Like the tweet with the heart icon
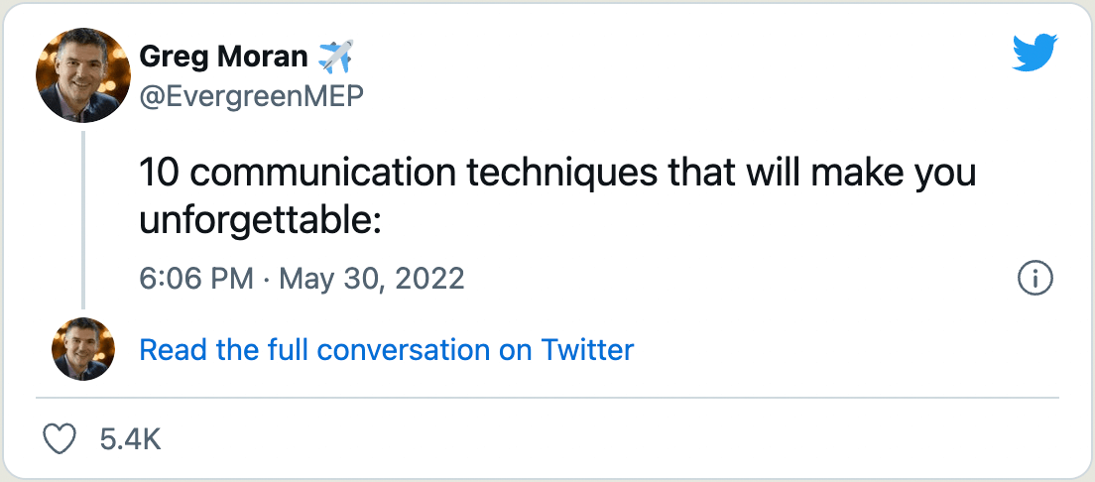Image resolution: width=1095 pixels, height=482 pixels. click(61, 439)
